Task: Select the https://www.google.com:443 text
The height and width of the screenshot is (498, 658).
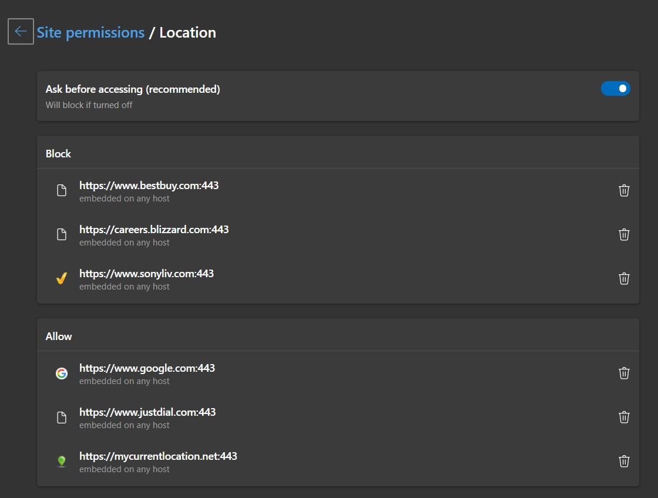Action: click(x=147, y=368)
